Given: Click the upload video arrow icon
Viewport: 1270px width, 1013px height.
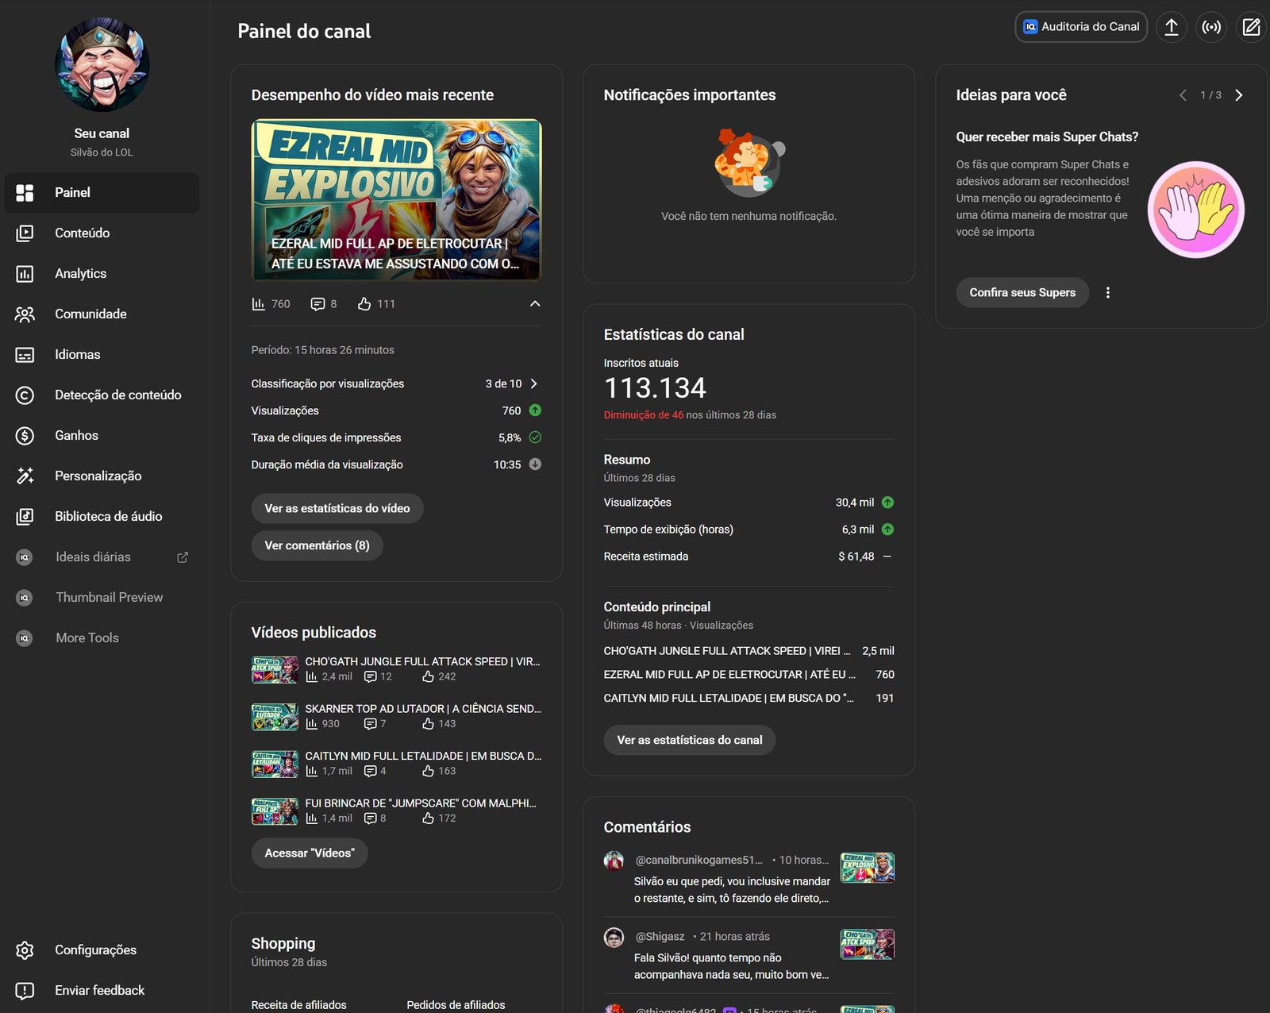Looking at the screenshot, I should (1172, 27).
